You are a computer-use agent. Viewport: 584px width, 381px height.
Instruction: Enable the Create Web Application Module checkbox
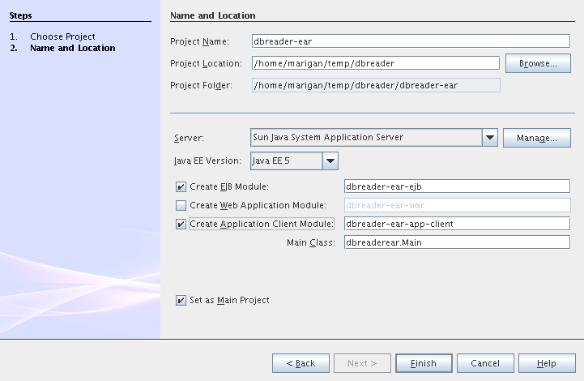click(181, 205)
